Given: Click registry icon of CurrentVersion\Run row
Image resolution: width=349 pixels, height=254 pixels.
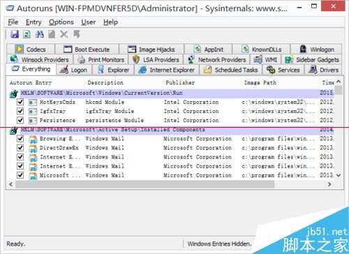Looking at the screenshot, I should (14, 94).
